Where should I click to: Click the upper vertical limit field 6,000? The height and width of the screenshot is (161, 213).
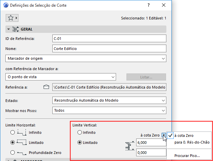coord(151,143)
